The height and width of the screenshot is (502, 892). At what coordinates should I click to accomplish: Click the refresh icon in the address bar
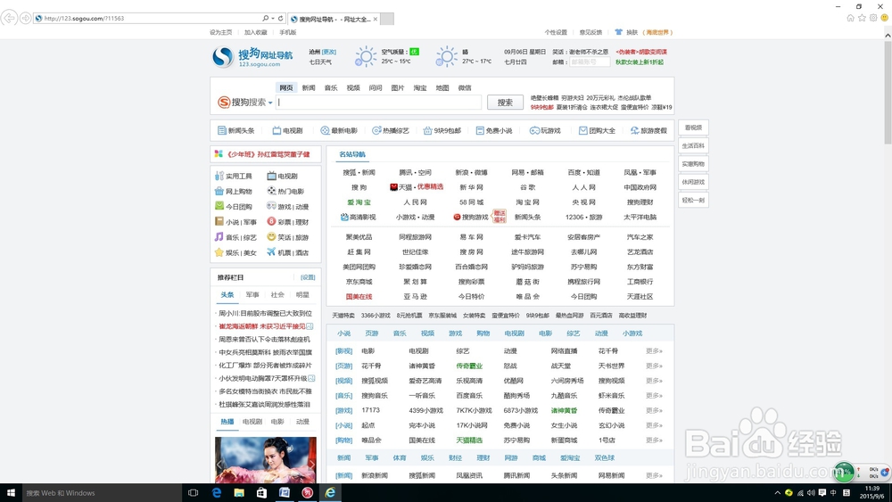[280, 18]
